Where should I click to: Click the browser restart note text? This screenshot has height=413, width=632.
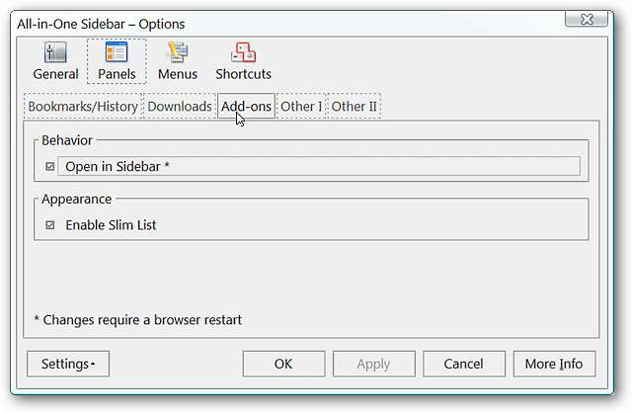point(137,319)
